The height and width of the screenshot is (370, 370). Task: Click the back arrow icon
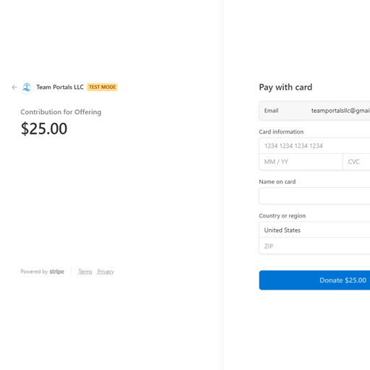point(14,87)
